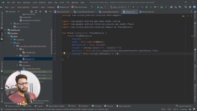Open Search Everywhere magnifier icon

tap(186, 7)
